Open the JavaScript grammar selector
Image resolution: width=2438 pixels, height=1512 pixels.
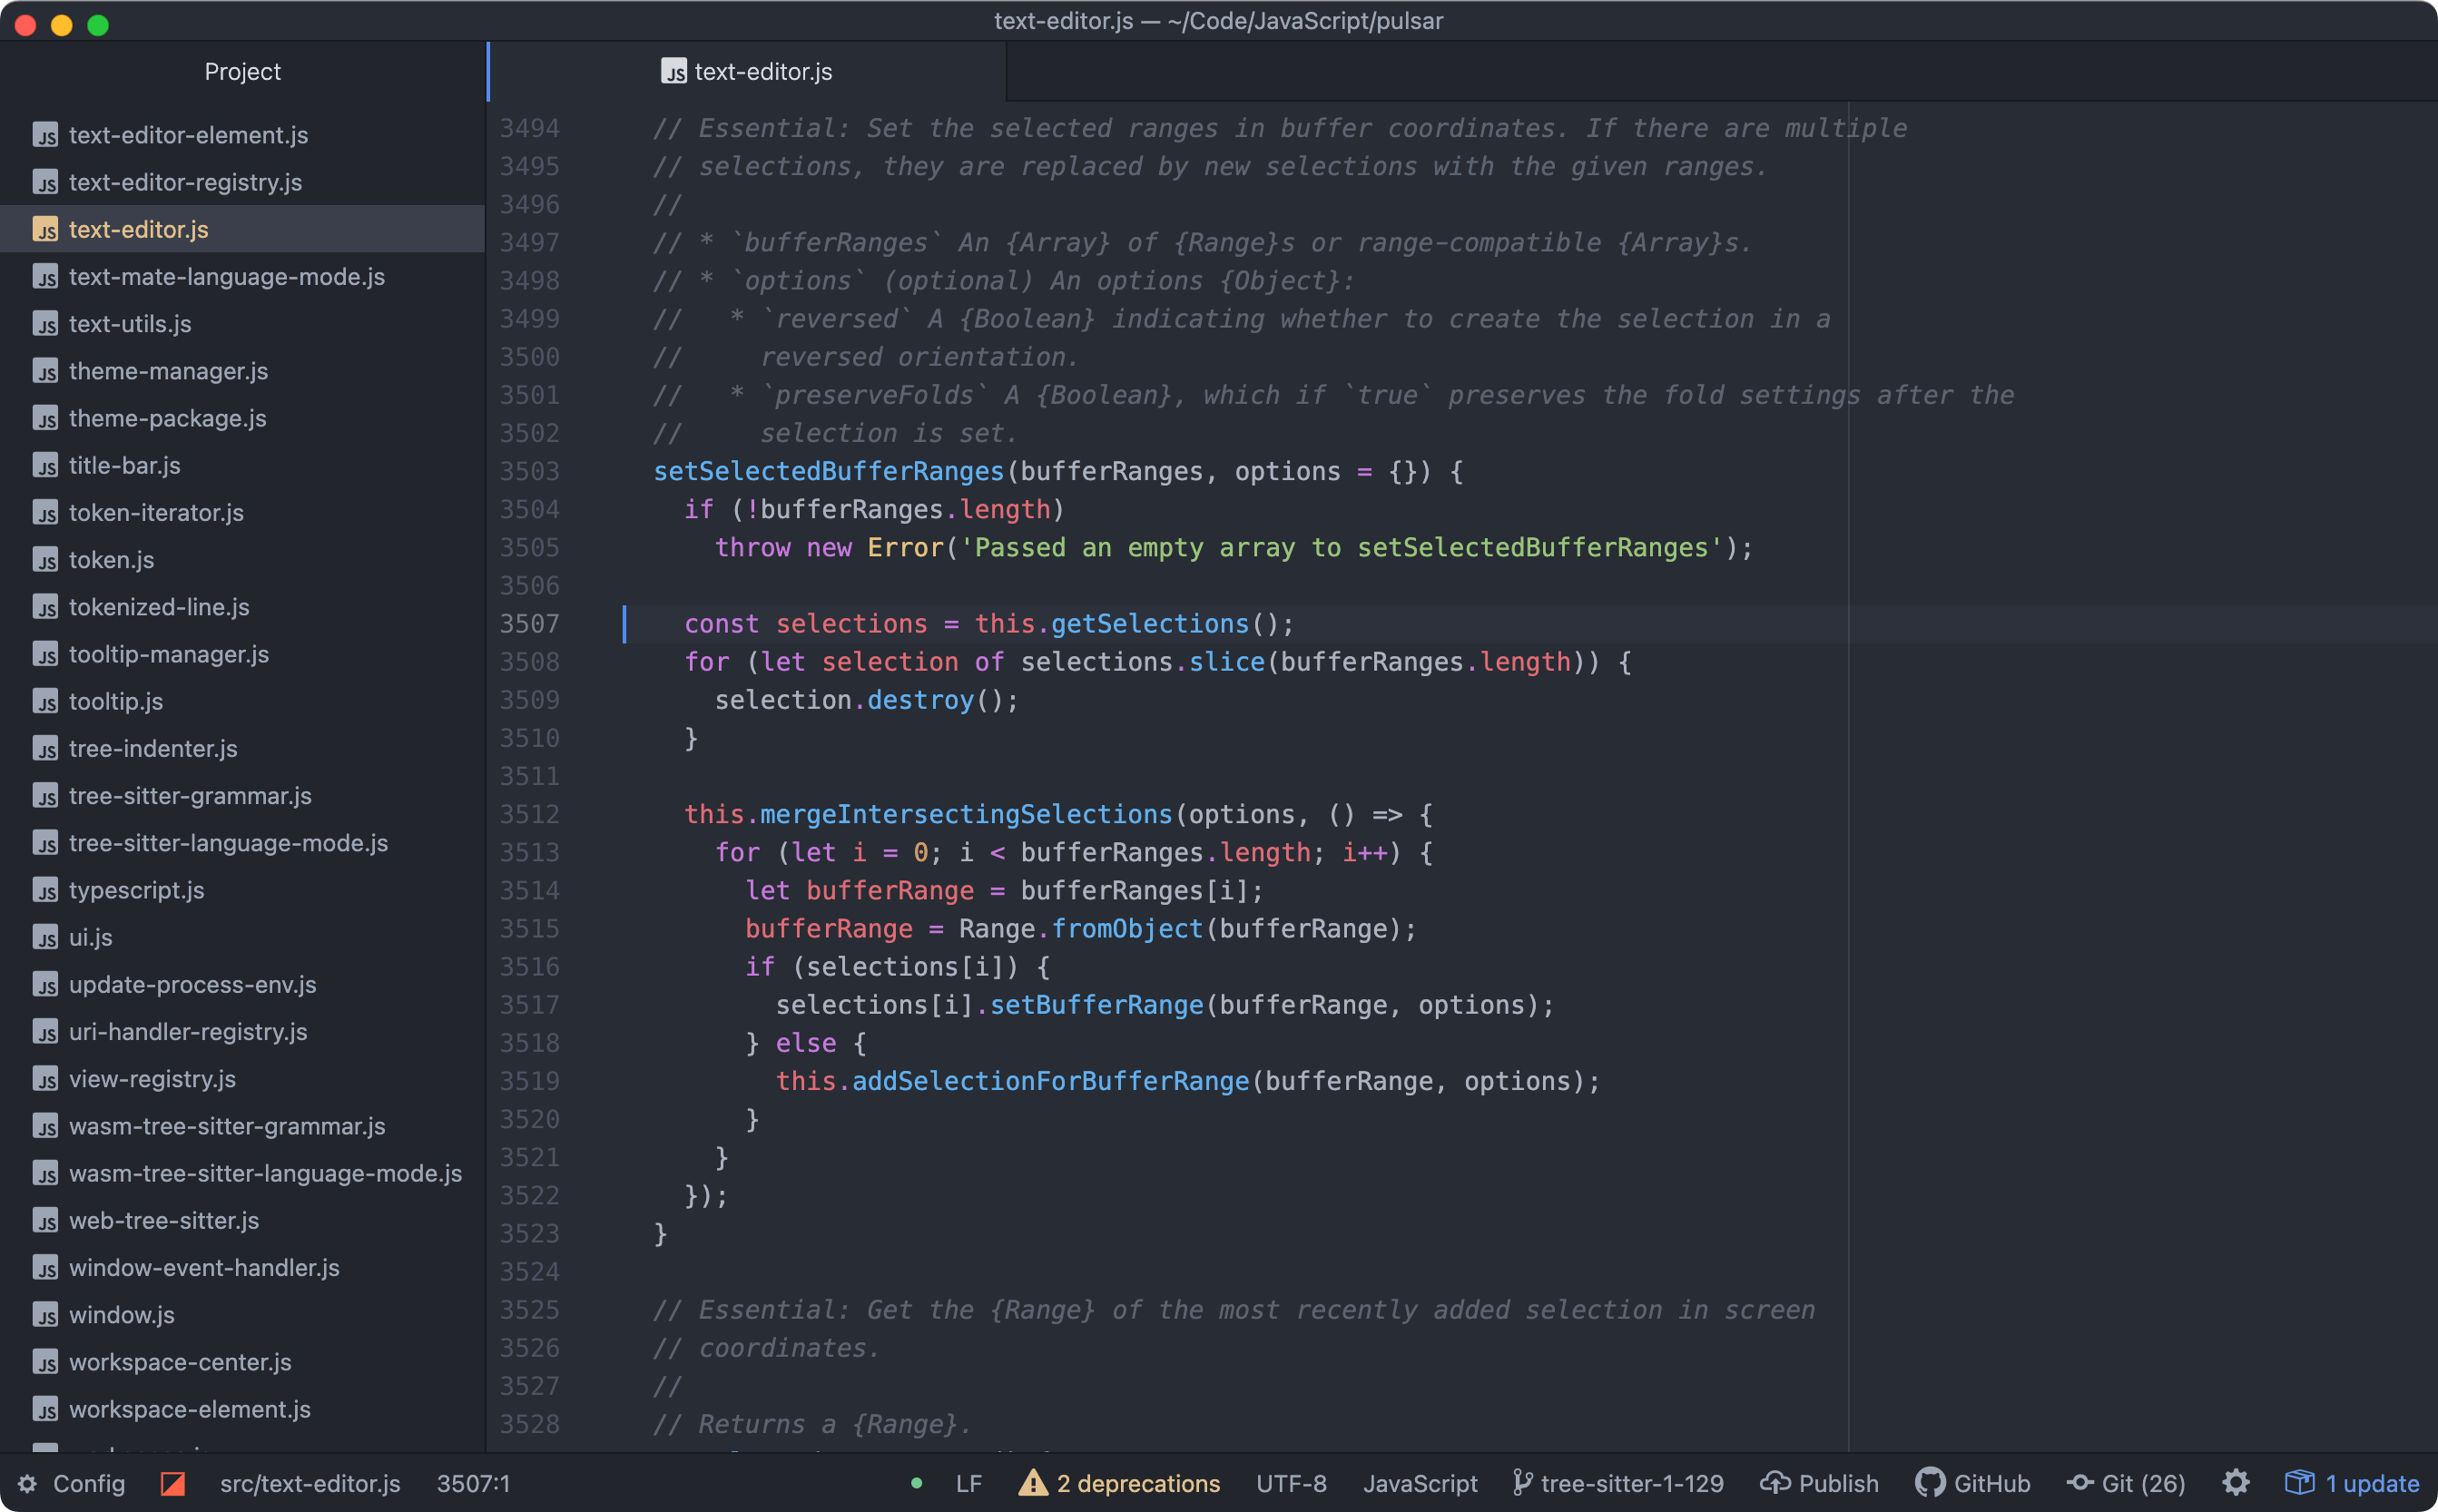1420,1483
